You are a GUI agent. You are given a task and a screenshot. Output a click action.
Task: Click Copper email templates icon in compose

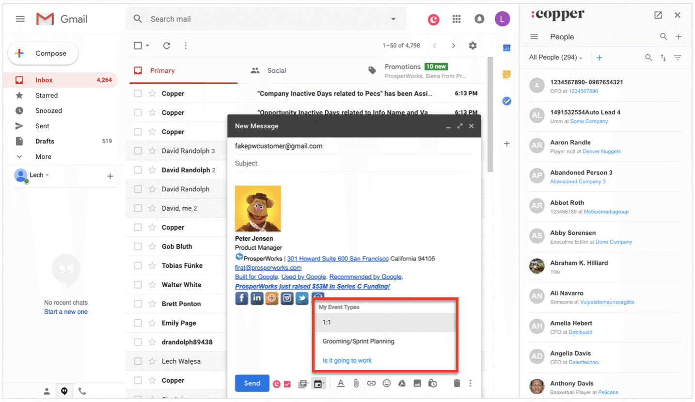point(303,384)
